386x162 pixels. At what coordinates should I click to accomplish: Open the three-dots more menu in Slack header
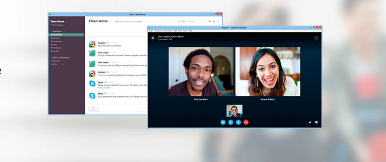(x=218, y=21)
